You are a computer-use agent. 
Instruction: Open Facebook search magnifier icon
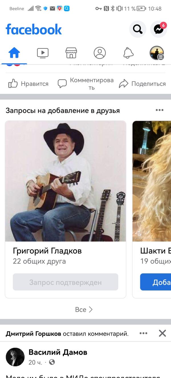point(138,29)
